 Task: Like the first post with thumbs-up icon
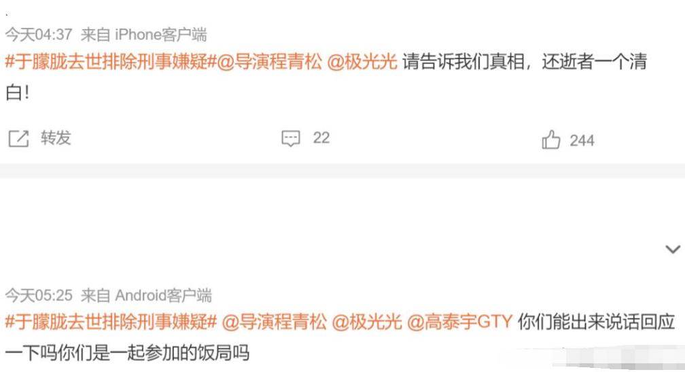[x=551, y=140]
